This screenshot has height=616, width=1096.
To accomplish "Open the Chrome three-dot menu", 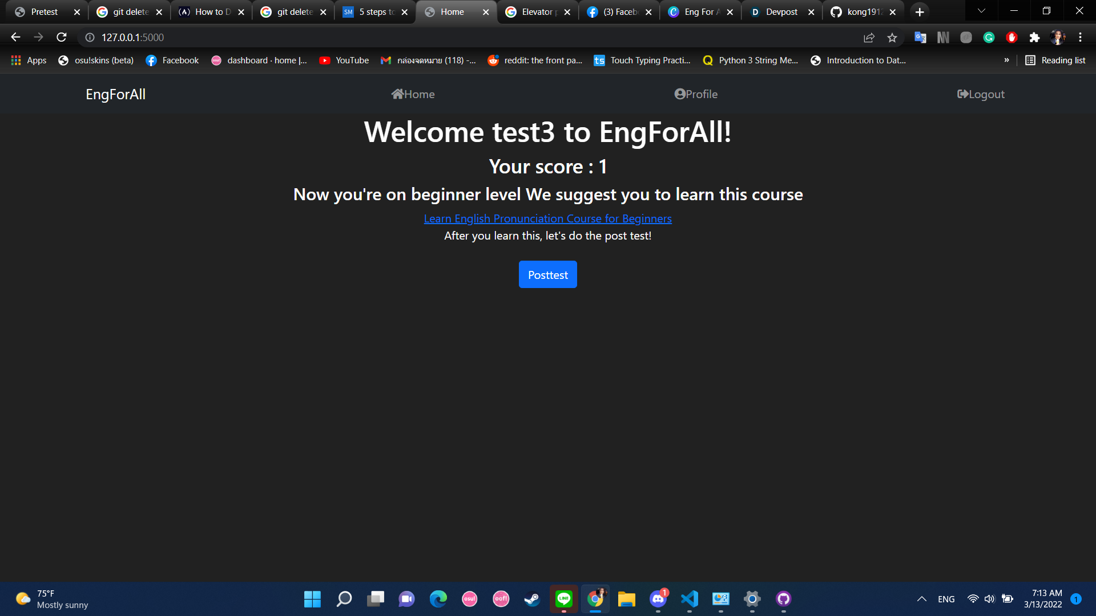I will (1080, 38).
